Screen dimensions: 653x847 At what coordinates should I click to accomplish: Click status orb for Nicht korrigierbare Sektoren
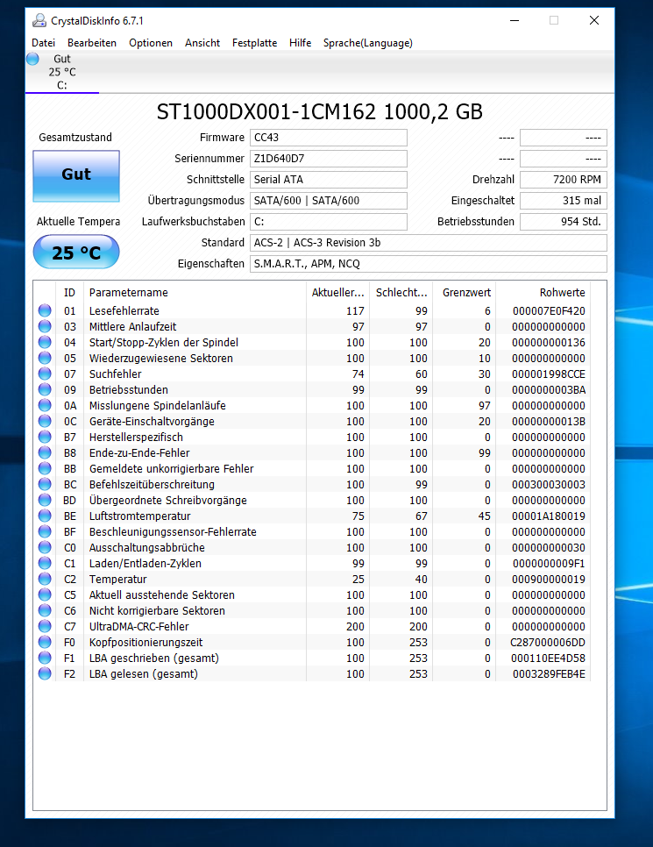click(x=45, y=610)
